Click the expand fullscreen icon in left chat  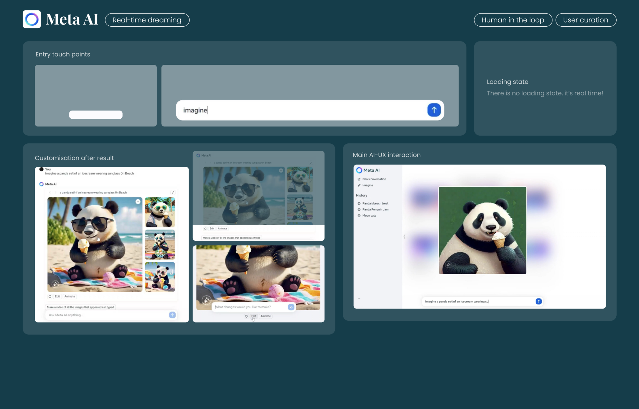pyautogui.click(x=173, y=192)
